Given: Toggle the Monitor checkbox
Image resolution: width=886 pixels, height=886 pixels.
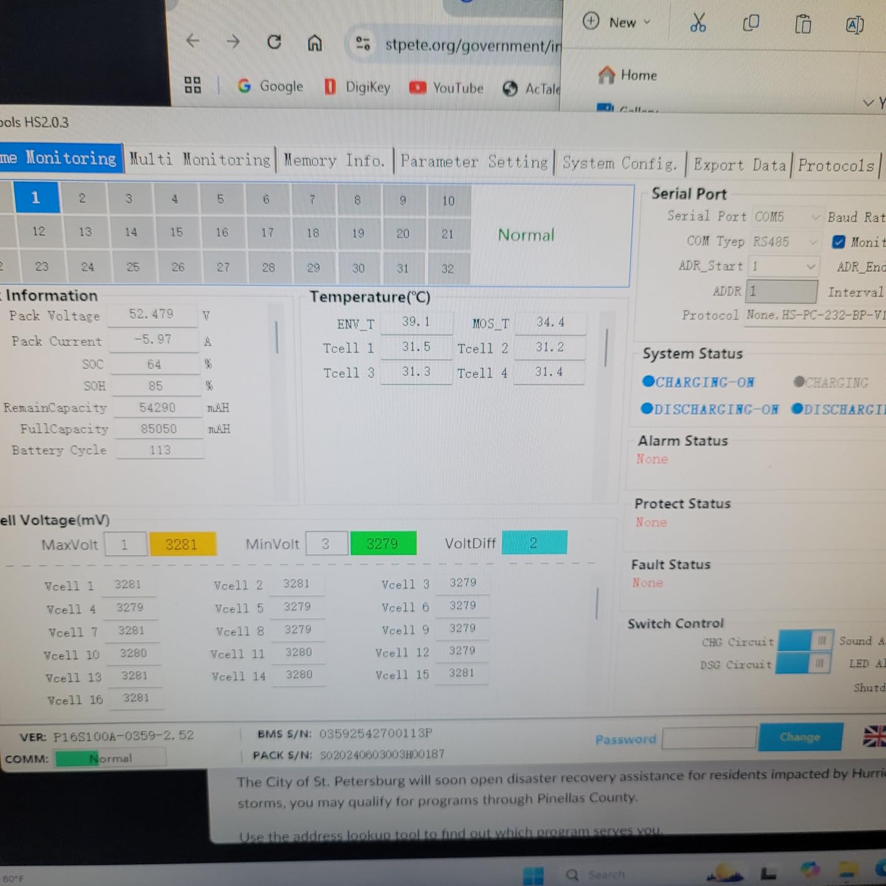Looking at the screenshot, I should pos(838,242).
